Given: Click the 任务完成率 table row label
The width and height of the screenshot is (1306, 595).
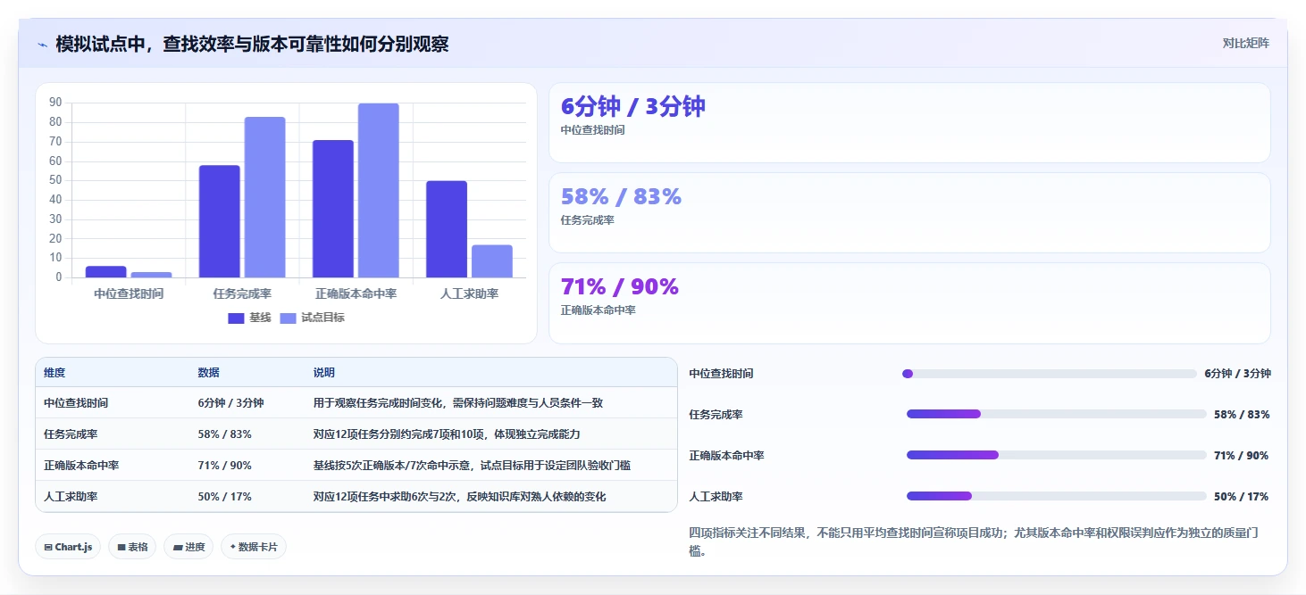Looking at the screenshot, I should click(71, 434).
